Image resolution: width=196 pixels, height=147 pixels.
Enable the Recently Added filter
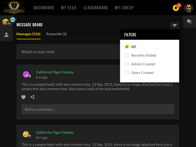tap(127, 55)
